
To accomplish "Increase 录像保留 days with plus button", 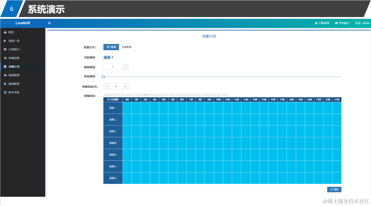I will tap(125, 86).
